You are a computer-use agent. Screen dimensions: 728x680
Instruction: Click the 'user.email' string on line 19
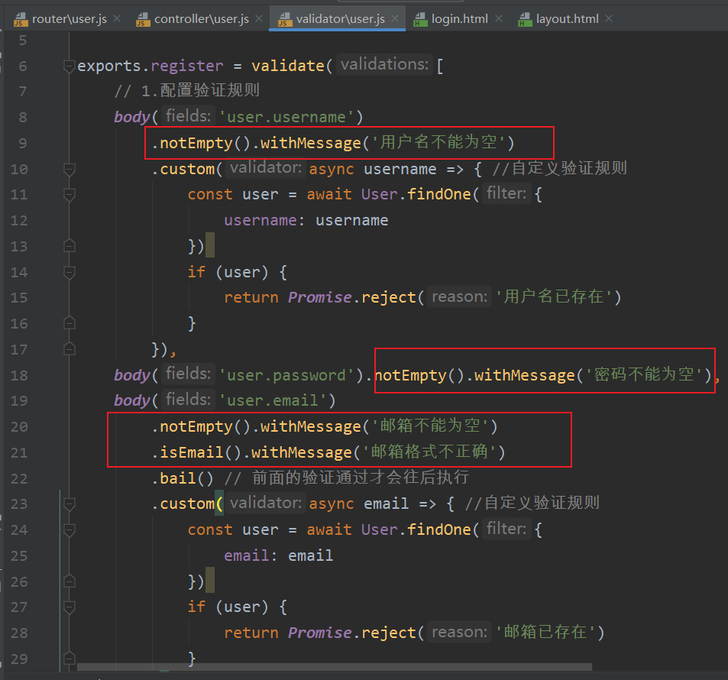click(x=273, y=400)
